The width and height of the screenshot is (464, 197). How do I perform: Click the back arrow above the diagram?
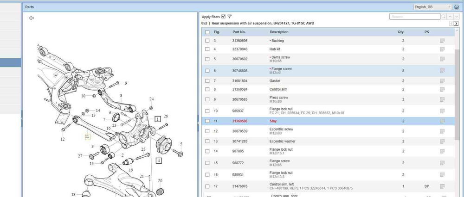click(x=31, y=18)
